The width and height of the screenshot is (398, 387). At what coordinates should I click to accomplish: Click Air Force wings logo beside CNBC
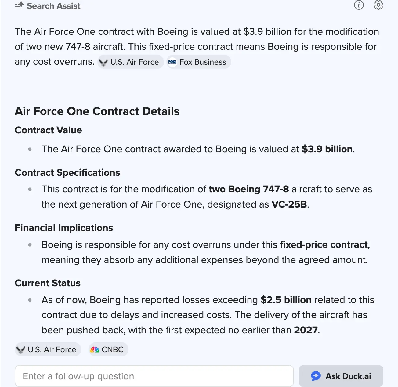[x=21, y=349]
